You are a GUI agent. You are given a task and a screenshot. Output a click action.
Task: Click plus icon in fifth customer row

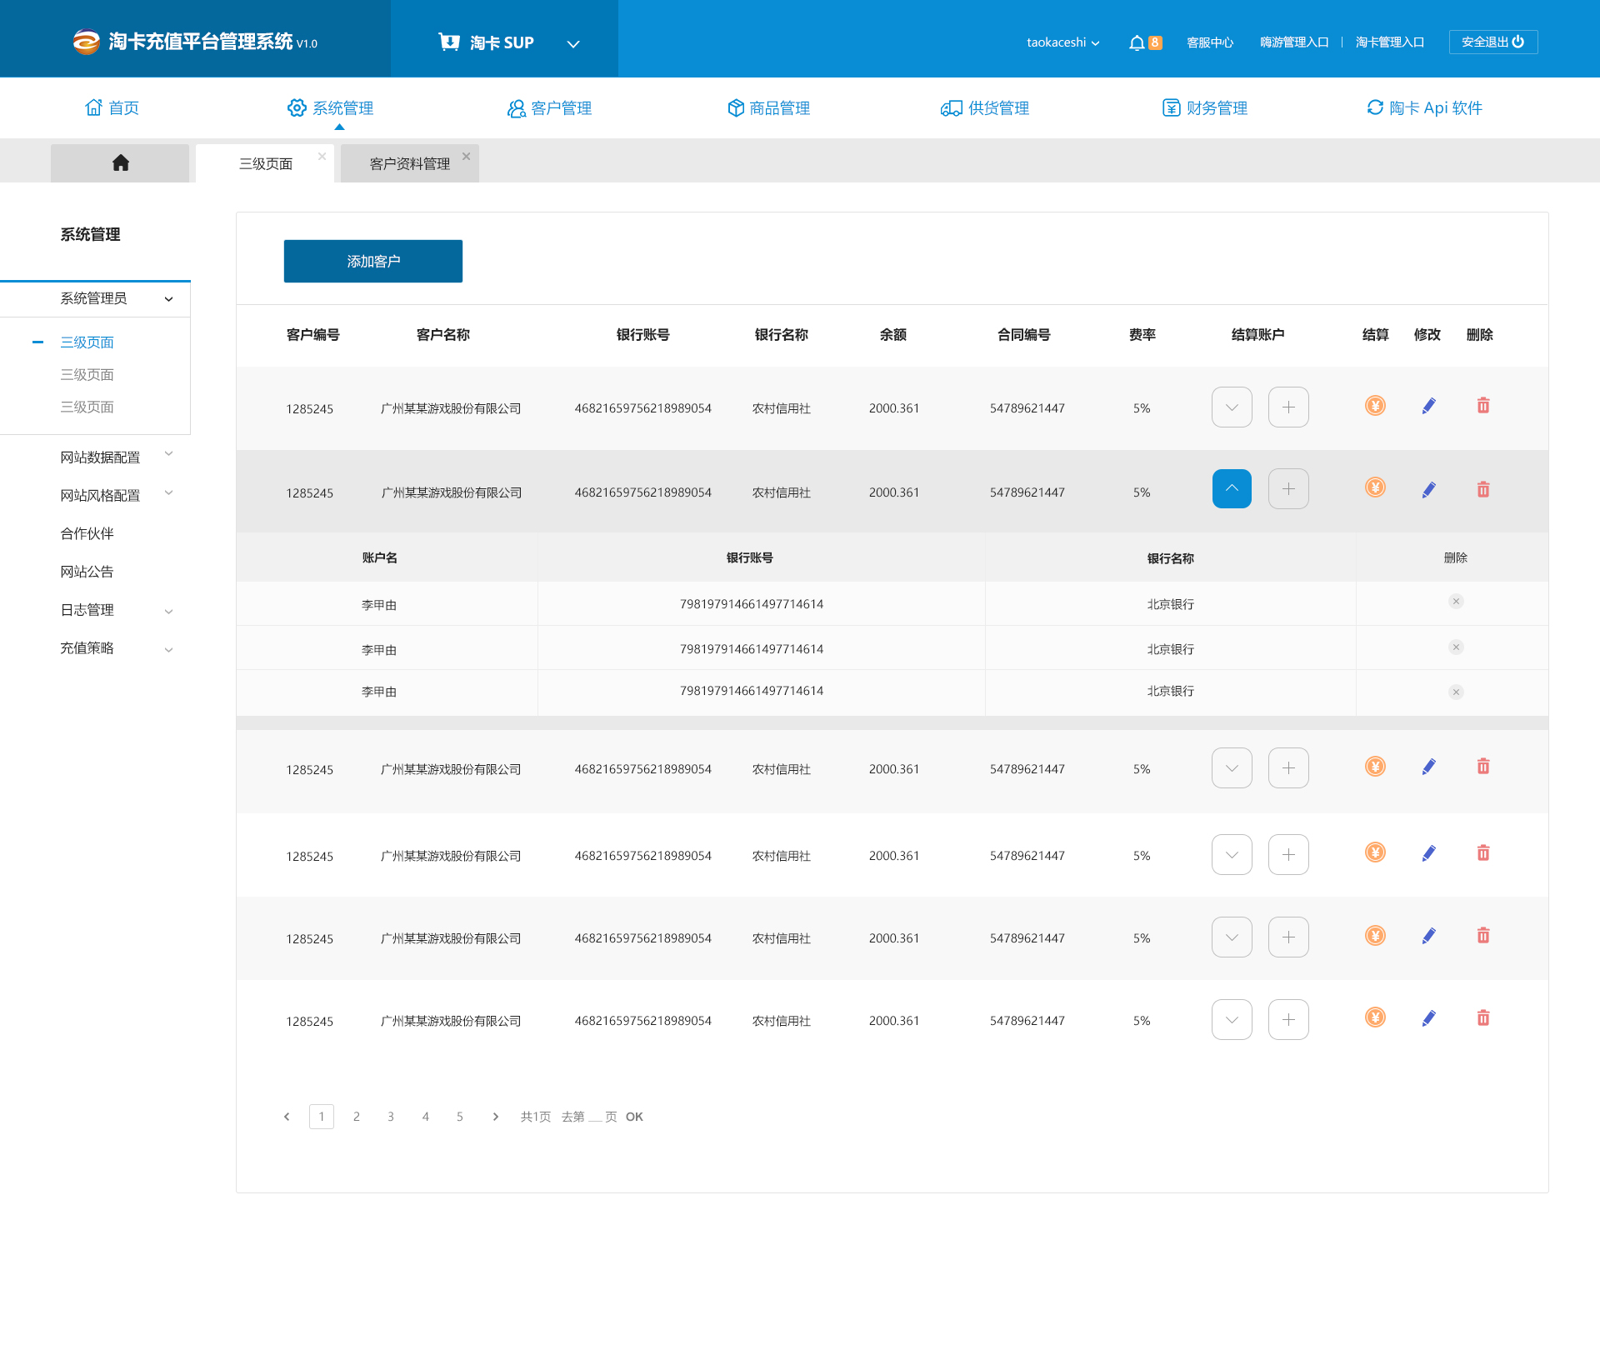point(1288,937)
